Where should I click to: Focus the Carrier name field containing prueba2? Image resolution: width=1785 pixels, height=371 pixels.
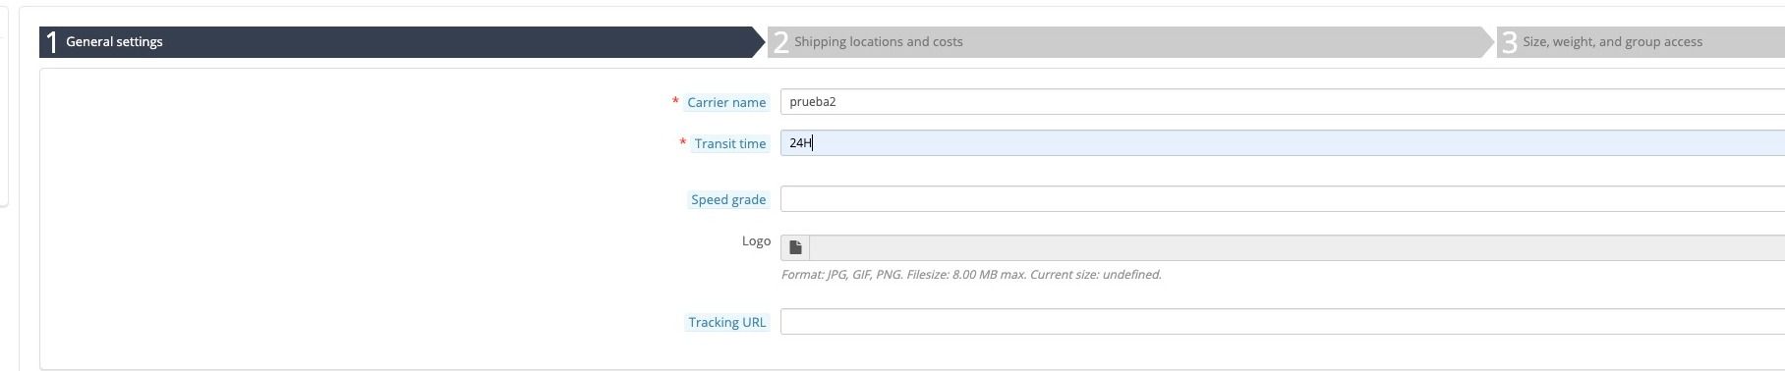point(1283,102)
